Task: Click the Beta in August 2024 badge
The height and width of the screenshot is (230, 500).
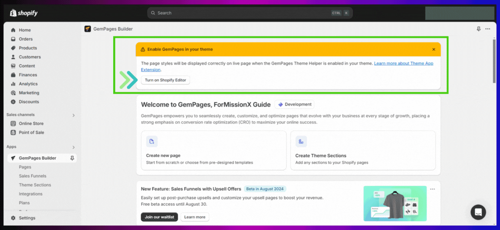Action: (265, 189)
